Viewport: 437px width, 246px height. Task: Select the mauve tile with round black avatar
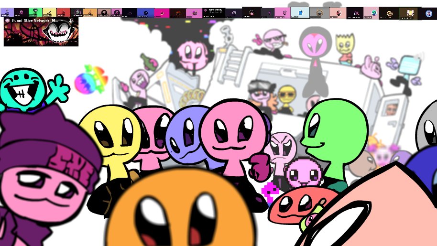coord(104,12)
